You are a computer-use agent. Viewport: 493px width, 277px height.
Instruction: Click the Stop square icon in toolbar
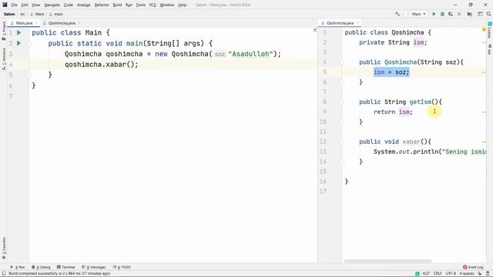pos(459,14)
